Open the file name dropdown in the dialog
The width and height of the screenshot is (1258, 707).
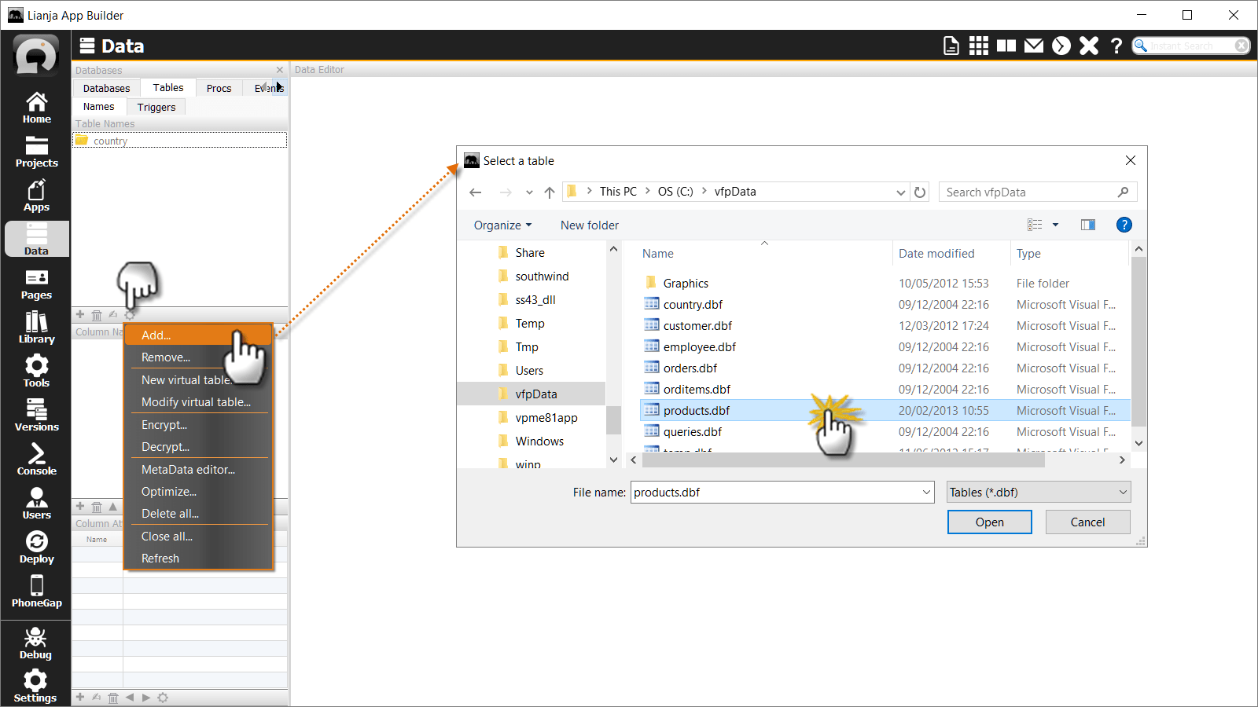pyautogui.click(x=925, y=492)
